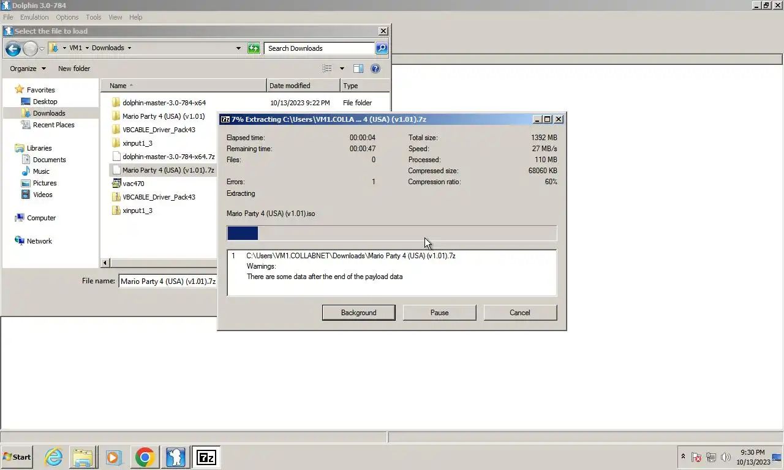Expand the address bar history dropdown
784x470 pixels.
[x=238, y=48]
